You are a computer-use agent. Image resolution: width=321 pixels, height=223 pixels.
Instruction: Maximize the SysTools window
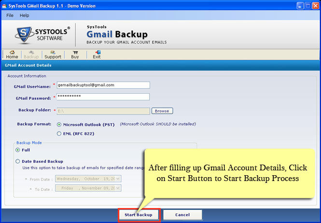(x=307, y=6)
